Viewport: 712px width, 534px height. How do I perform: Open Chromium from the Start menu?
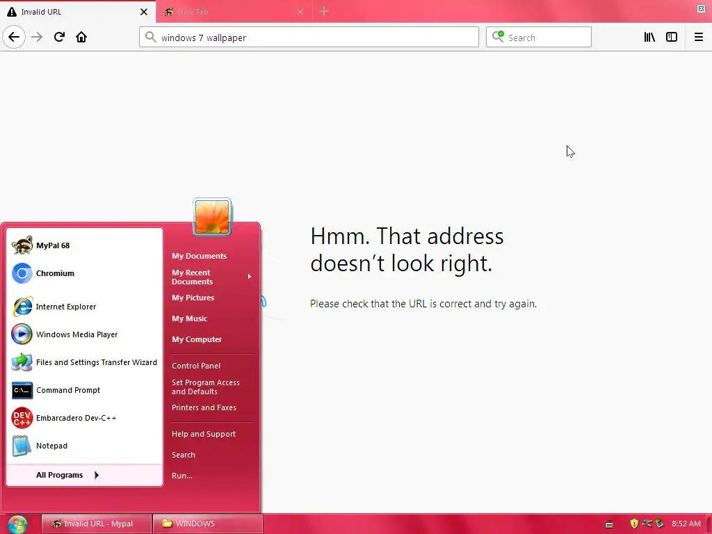(x=85, y=273)
